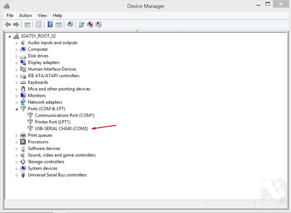Select the Ports (COM & LPT) connector icon

[x=23, y=109]
